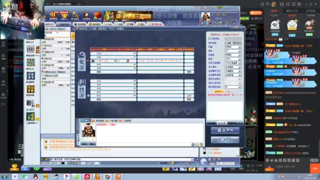
Task: Open the Douyu user avatar menu
Action: click(274, 4)
